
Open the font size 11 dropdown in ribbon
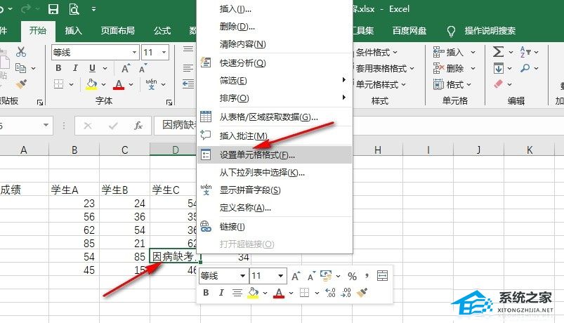tap(164, 53)
